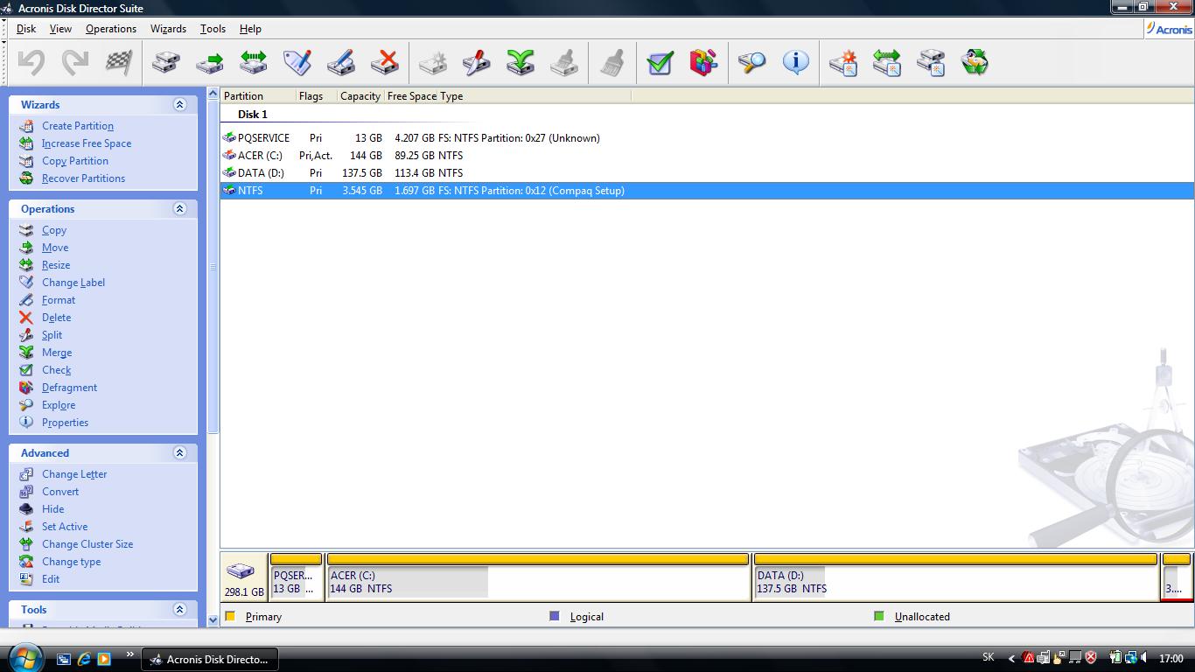The width and height of the screenshot is (1195, 672).
Task: Expand the quick launch overflow chevron
Action: pyautogui.click(x=130, y=654)
